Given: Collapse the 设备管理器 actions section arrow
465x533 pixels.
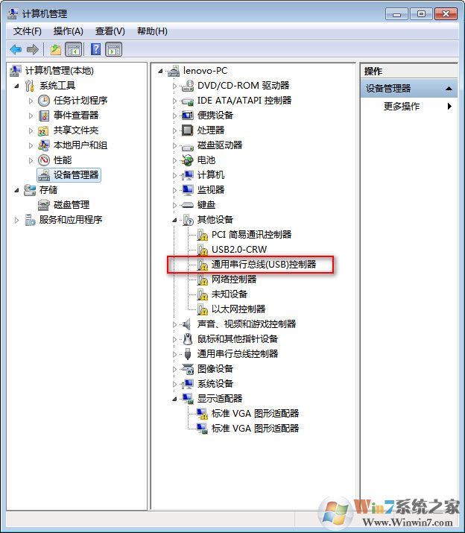Looking at the screenshot, I should [449, 89].
